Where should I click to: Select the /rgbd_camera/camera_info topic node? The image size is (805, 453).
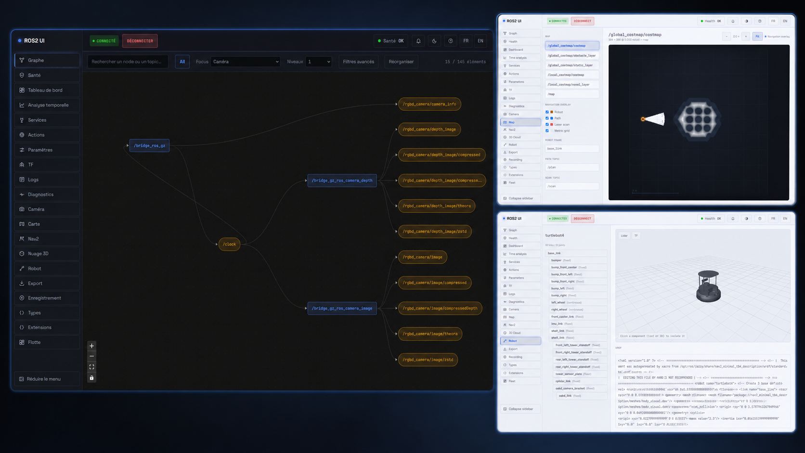[429, 104]
